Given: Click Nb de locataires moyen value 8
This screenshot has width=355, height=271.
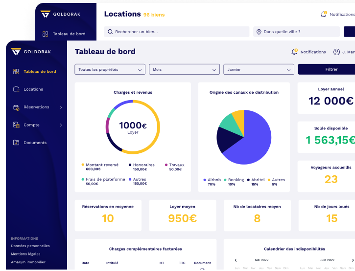Looking at the screenshot, I should coord(257,218).
